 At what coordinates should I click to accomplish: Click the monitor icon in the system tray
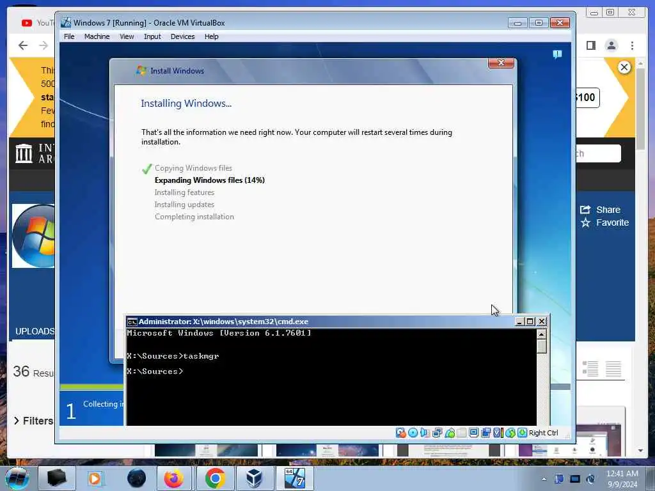(575, 479)
